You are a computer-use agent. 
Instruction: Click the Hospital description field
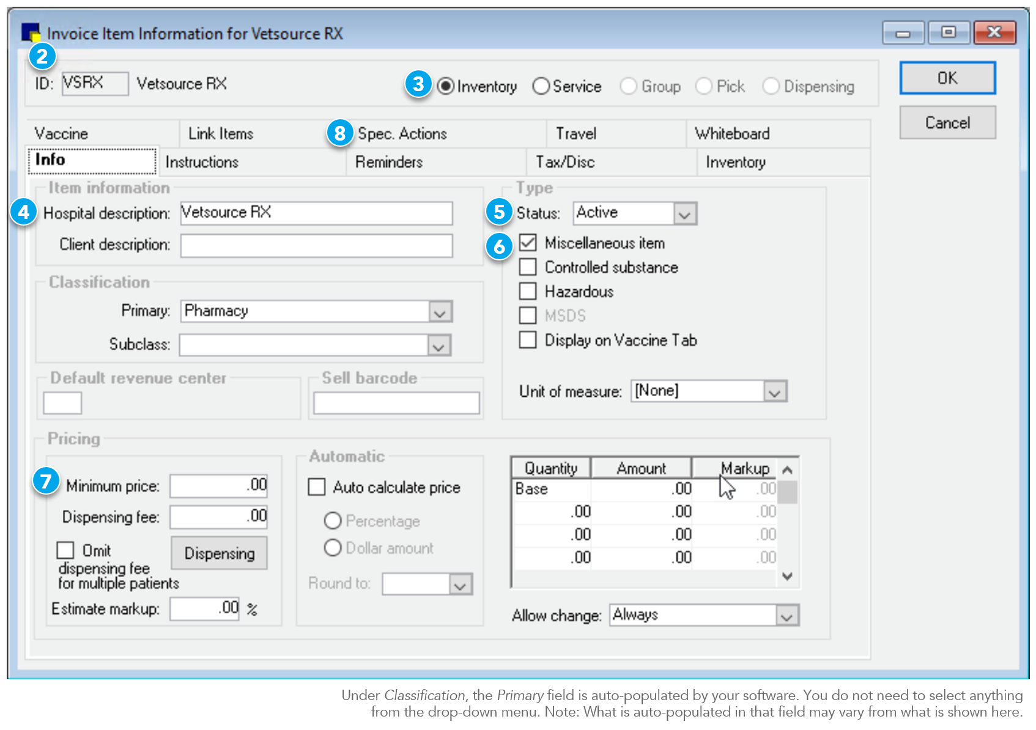(x=316, y=213)
